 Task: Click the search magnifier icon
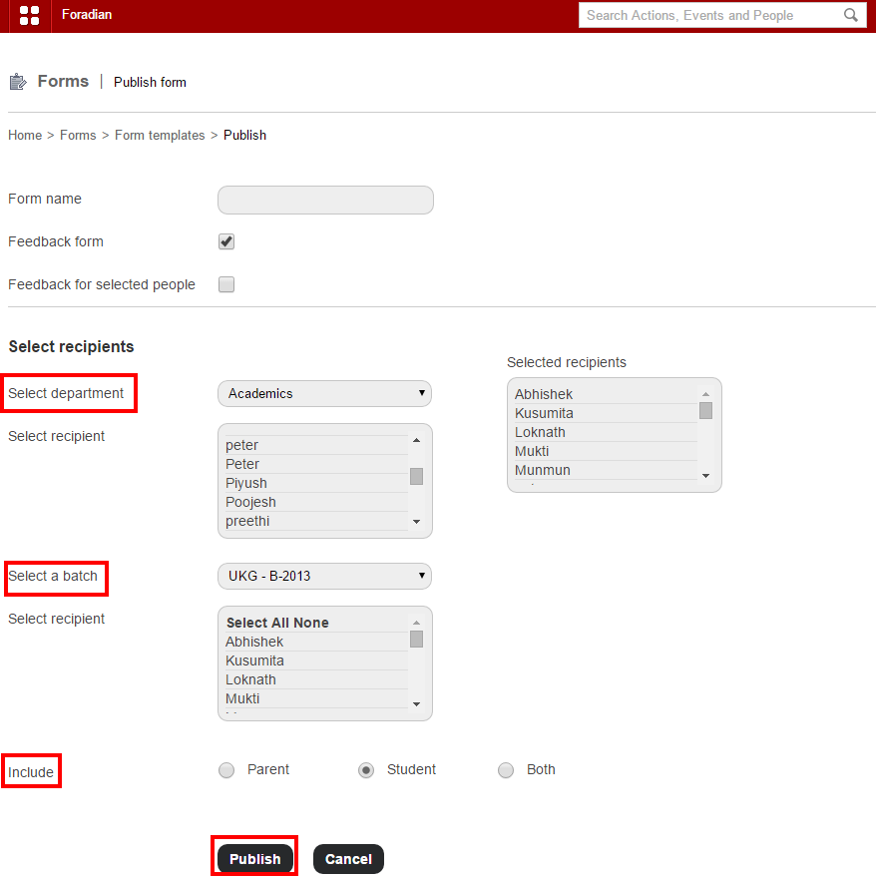(850, 15)
